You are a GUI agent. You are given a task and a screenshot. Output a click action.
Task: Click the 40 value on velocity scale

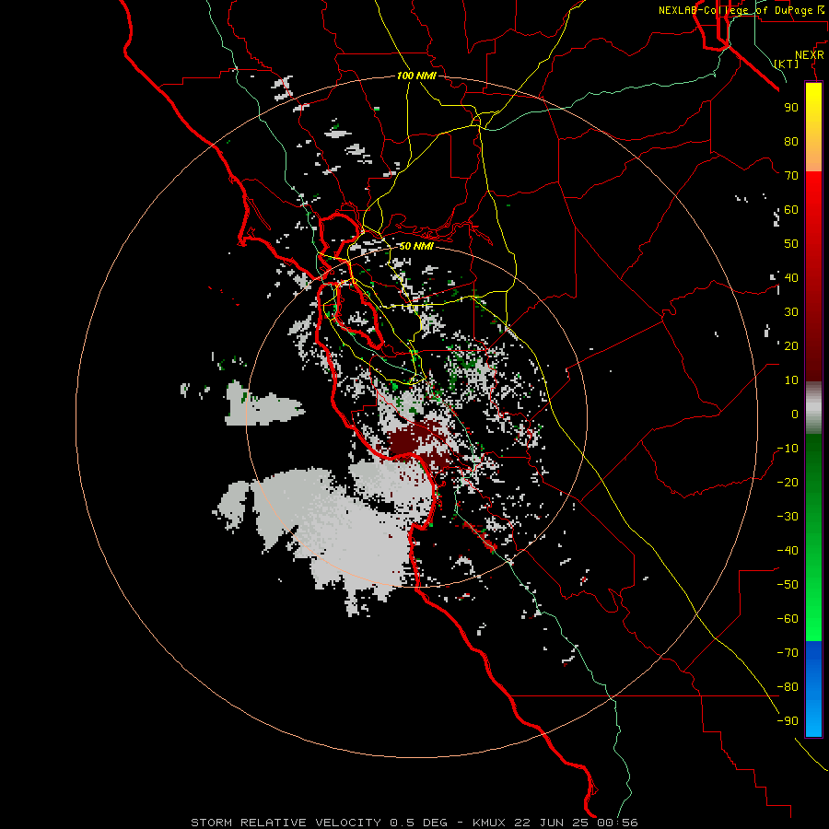tap(791, 278)
